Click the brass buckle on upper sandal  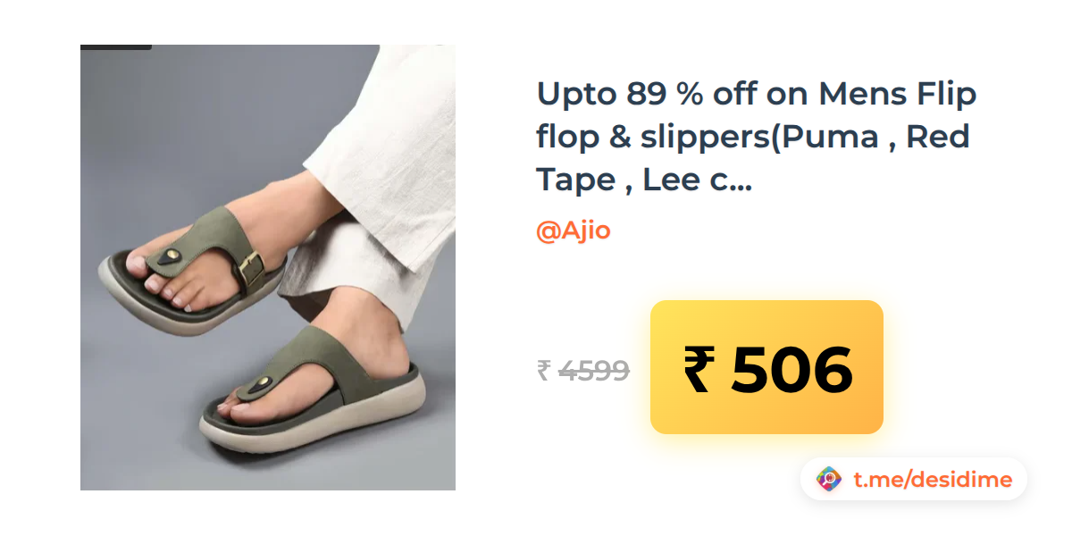[252, 270]
